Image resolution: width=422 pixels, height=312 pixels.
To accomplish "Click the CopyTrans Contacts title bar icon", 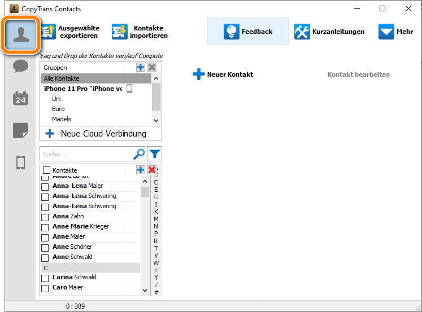I will [14, 8].
